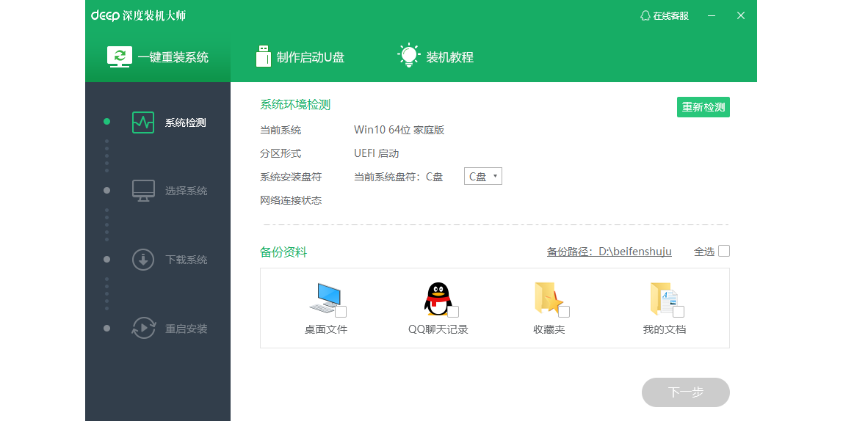Click the 下一步 next button
Image resolution: width=843 pixels, height=421 pixels.
(685, 392)
